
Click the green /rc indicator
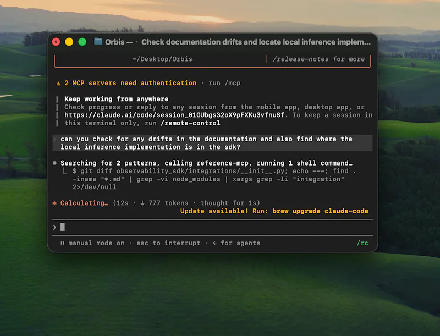pos(362,243)
